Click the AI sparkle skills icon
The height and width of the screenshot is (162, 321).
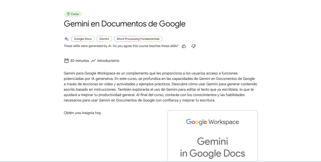tap(66, 39)
